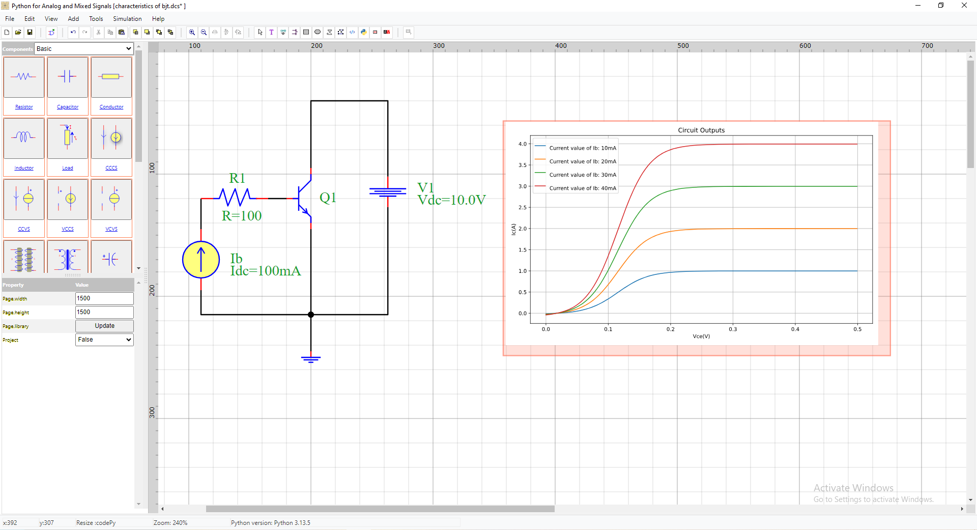977x530 pixels.
Task: Click the Page.width value field
Action: point(104,298)
